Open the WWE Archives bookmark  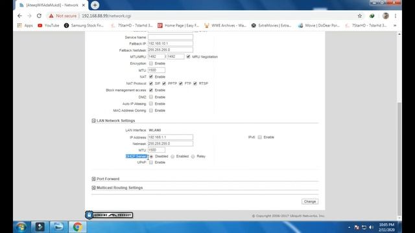[x=225, y=25]
